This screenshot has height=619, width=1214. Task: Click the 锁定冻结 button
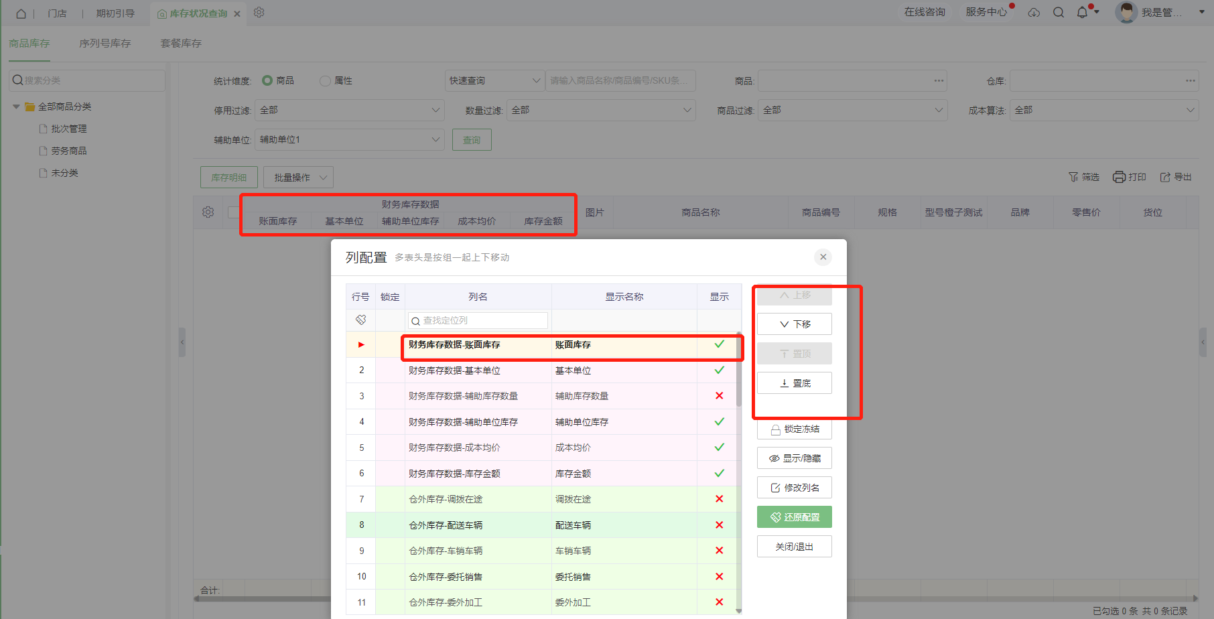pyautogui.click(x=795, y=429)
